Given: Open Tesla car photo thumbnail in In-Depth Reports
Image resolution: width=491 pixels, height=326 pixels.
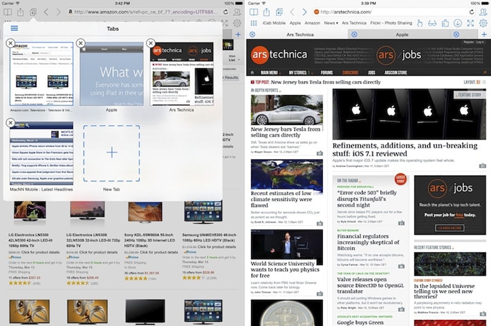Looking at the screenshot, I should (x=286, y=110).
